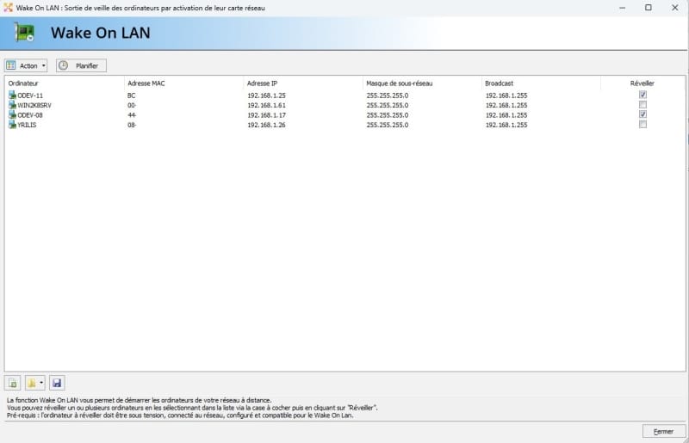Screen dimensions: 689x443
Task: Expand the open folder button's dropdown arrow
Action: pyautogui.click(x=41, y=383)
